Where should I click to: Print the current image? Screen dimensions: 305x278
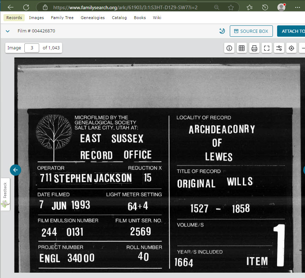coord(254,48)
